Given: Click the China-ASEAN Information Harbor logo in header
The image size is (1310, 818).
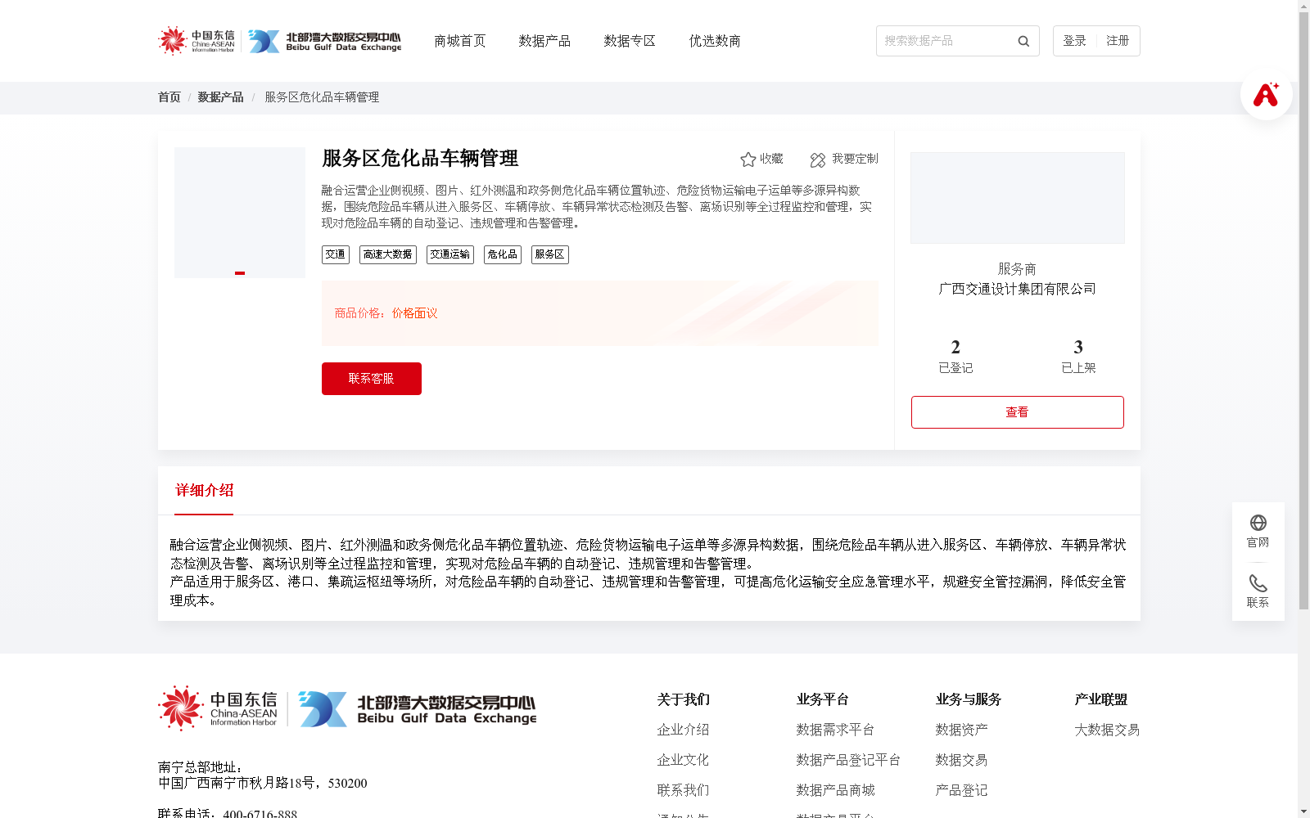Looking at the screenshot, I should (196, 41).
